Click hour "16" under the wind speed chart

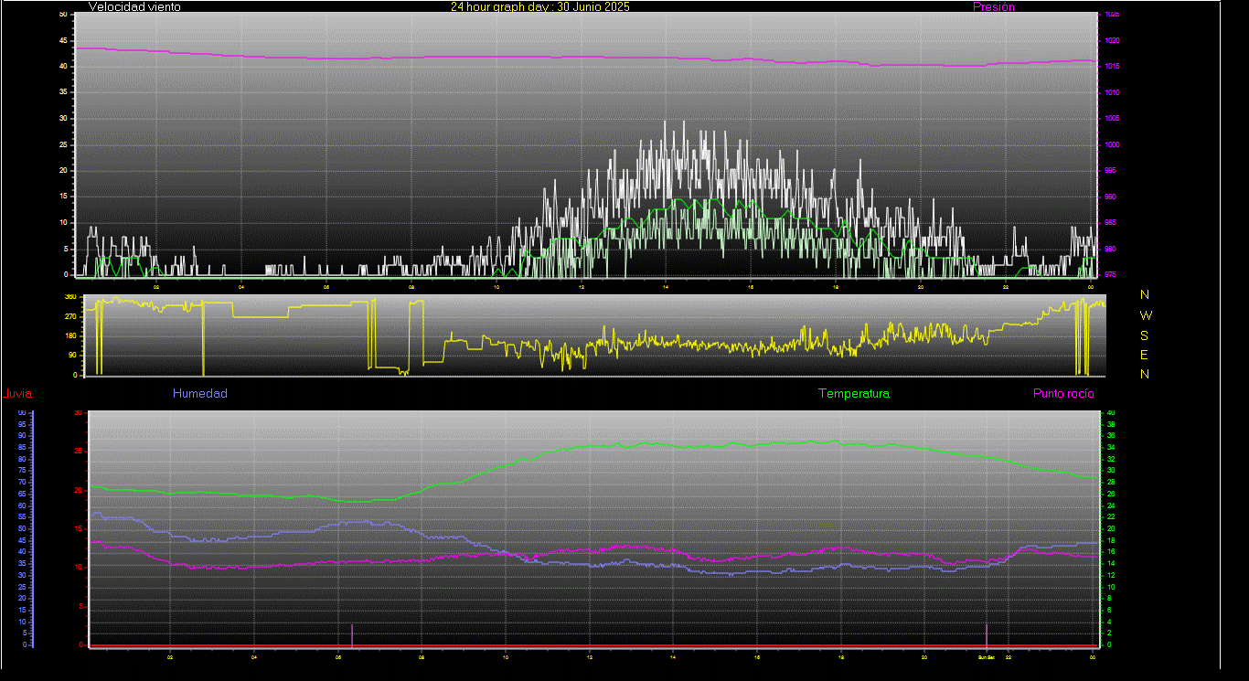751,287
